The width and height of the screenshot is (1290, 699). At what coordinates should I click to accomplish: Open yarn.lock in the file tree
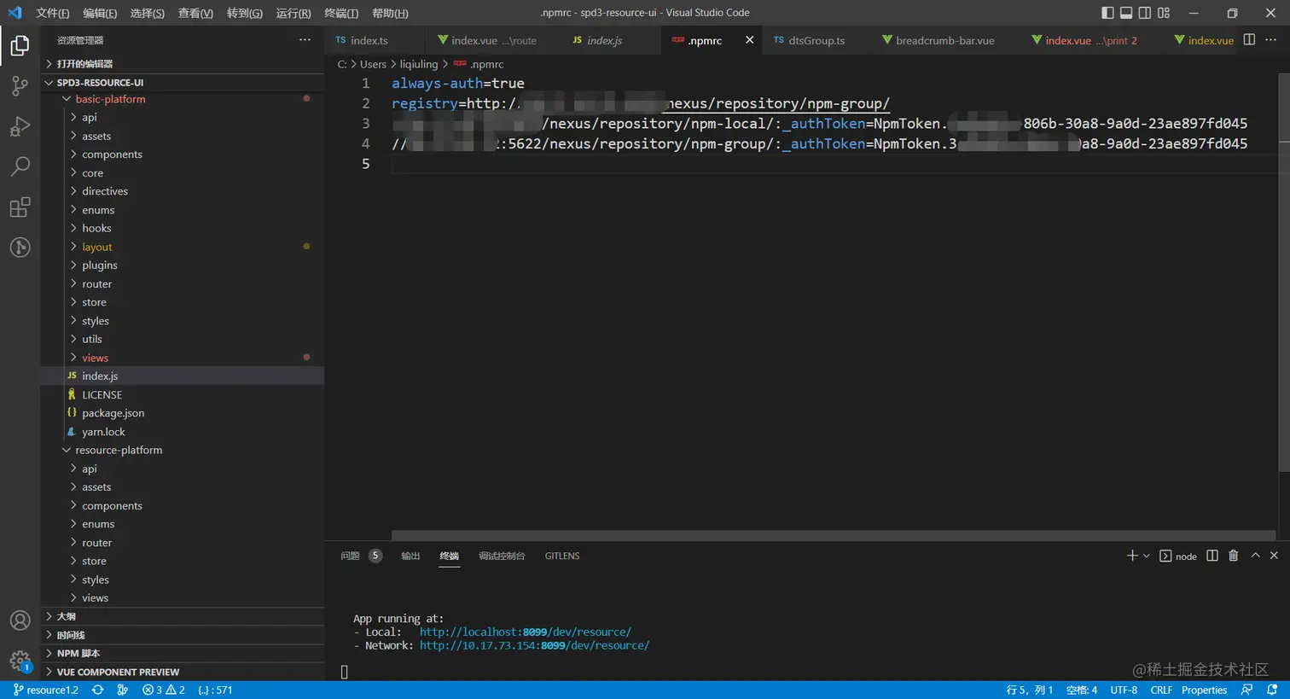click(x=183, y=432)
